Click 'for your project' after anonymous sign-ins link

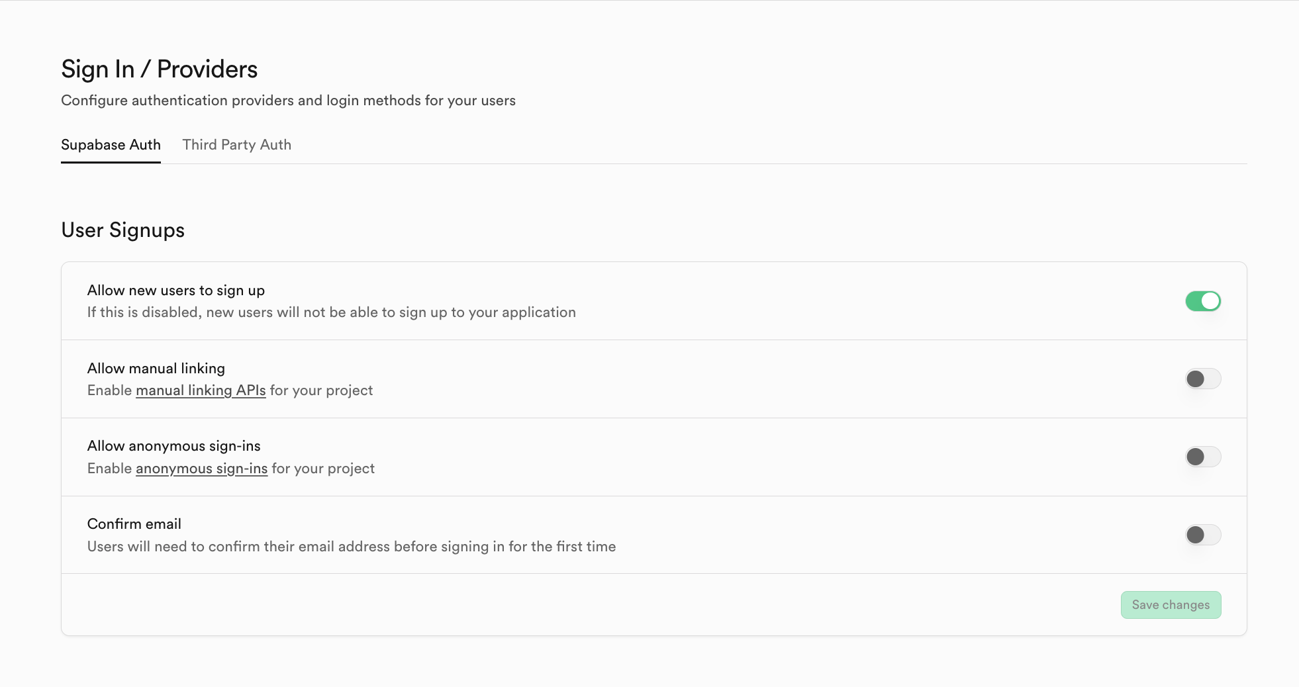pyautogui.click(x=323, y=469)
